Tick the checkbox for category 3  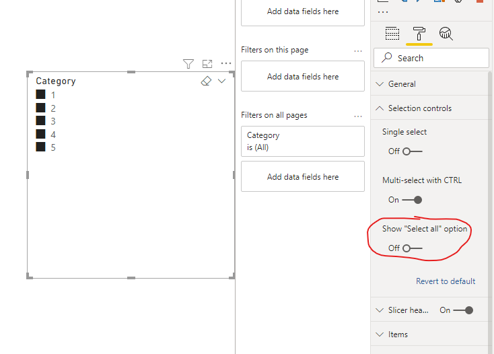pos(40,120)
